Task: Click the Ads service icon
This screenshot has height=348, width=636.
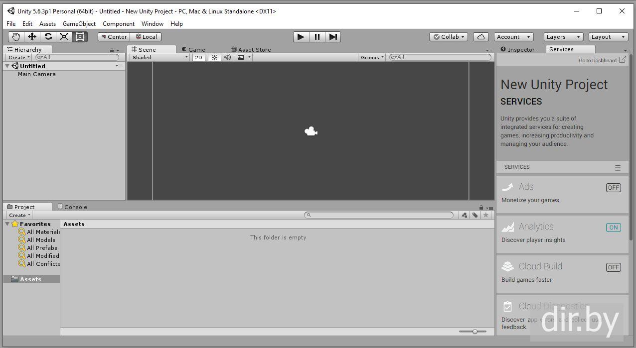Action: pos(507,187)
